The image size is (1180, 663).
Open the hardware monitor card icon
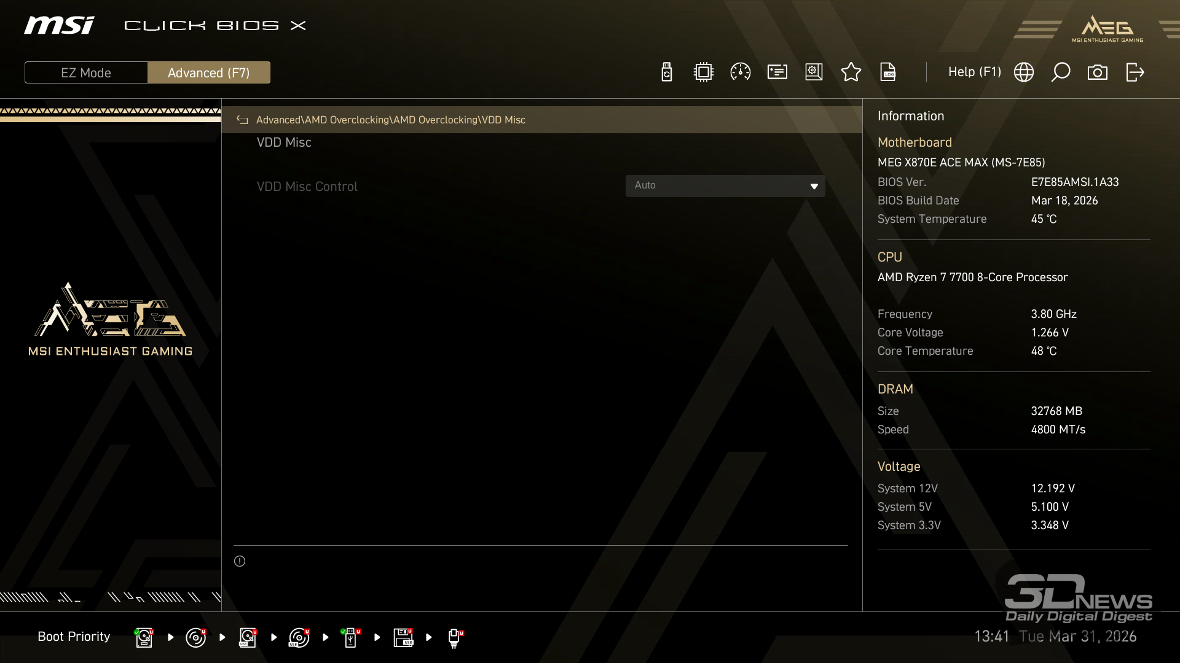(777, 72)
